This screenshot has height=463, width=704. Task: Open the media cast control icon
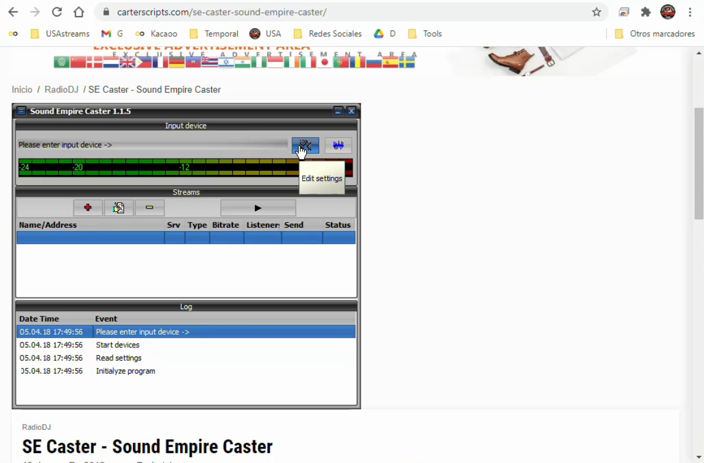(x=624, y=12)
